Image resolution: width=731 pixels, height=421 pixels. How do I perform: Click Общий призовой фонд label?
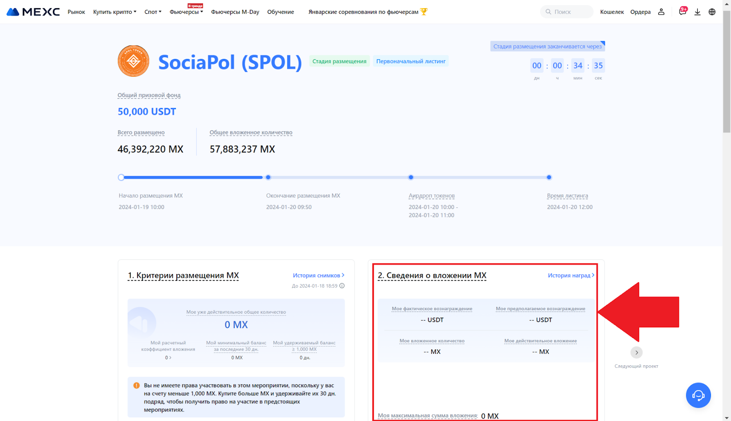click(x=149, y=95)
